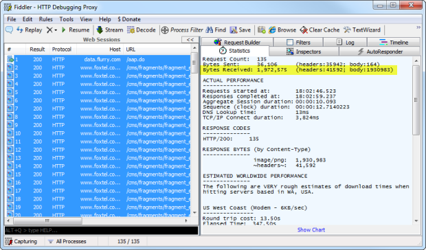The height and width of the screenshot is (250, 426).
Task: Click the $ Donate menu item
Action: [129, 19]
